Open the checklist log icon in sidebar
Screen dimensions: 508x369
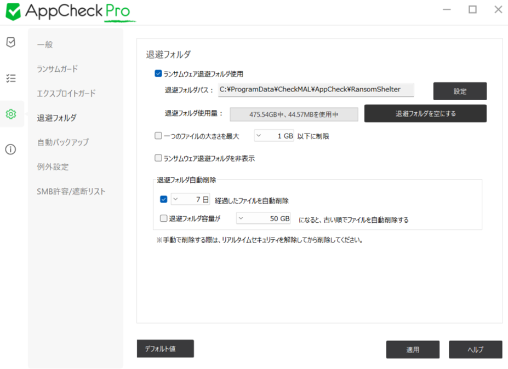click(x=10, y=78)
